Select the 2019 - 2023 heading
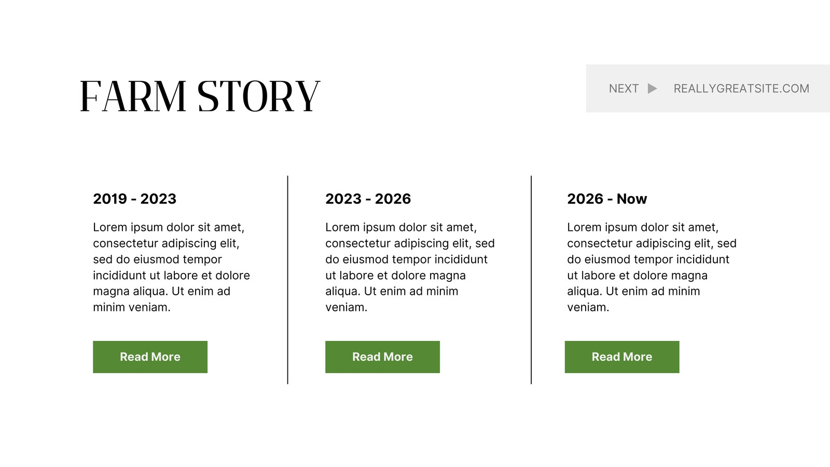The image size is (830, 467). pos(135,199)
